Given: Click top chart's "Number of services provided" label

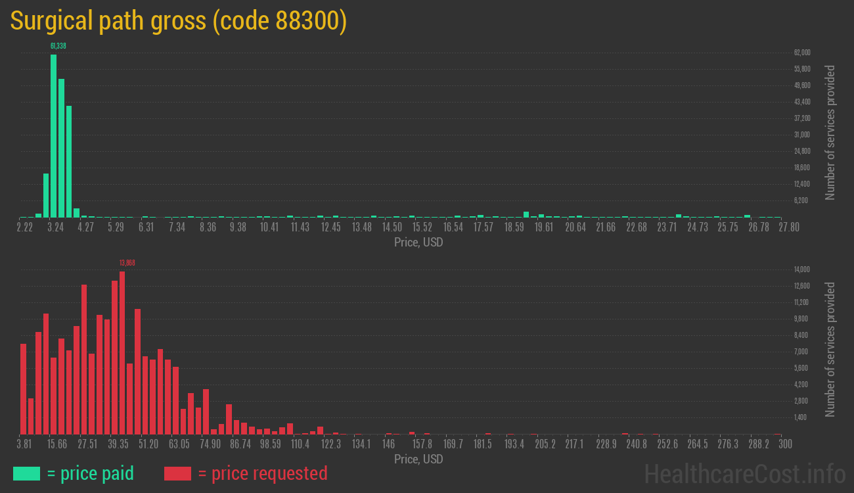Looking at the screenshot, I should pyautogui.click(x=830, y=132).
